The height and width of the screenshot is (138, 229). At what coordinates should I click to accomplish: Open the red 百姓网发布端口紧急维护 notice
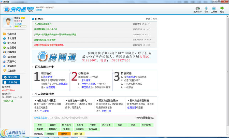point(49,45)
